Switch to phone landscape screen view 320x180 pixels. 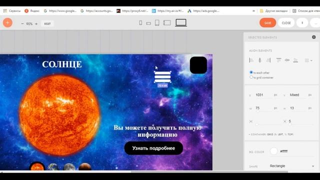148,23
